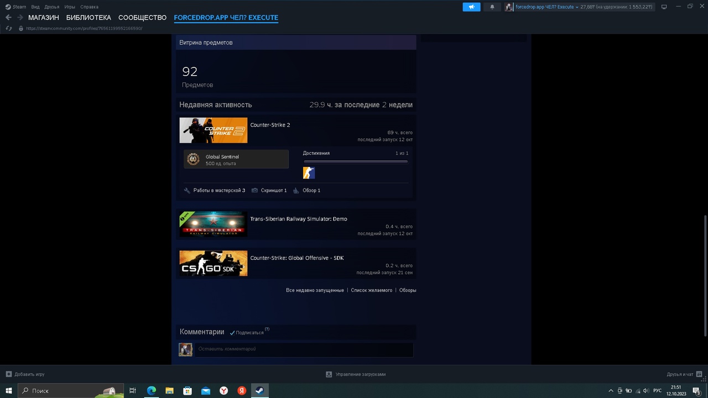Open File Explorer from the taskbar
Screen dimensions: 708x398
[x=169, y=390]
